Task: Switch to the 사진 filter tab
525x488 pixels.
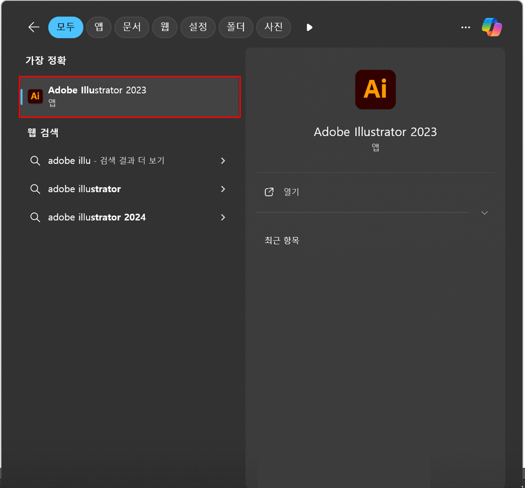Action: [x=273, y=27]
